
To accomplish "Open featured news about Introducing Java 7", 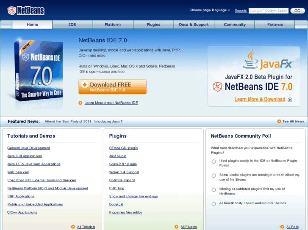I will pyautogui.click(x=84, y=122).
